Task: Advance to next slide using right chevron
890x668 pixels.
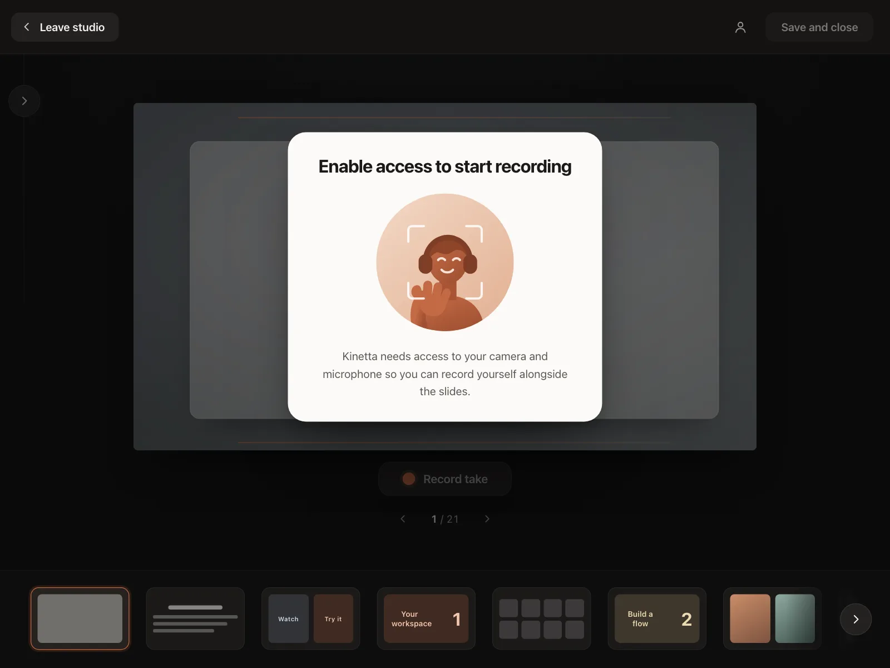Action: click(487, 519)
